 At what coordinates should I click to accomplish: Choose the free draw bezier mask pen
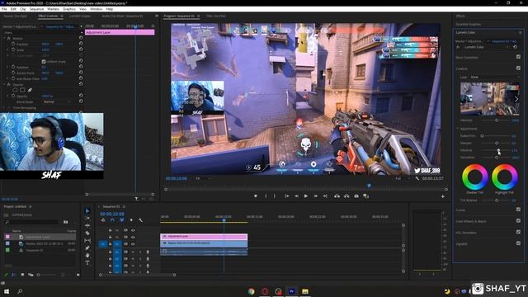[x=30, y=90]
